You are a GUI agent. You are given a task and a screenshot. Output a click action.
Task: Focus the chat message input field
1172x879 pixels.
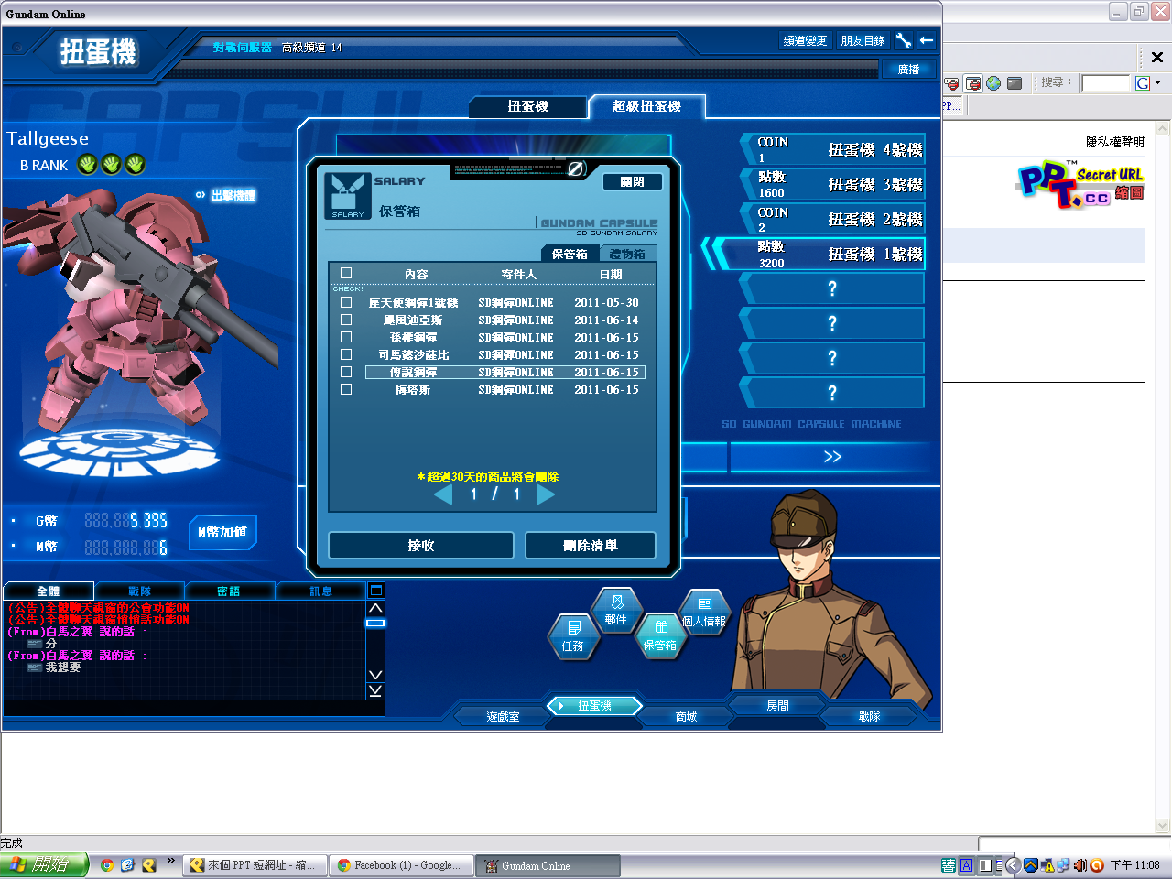point(193,708)
